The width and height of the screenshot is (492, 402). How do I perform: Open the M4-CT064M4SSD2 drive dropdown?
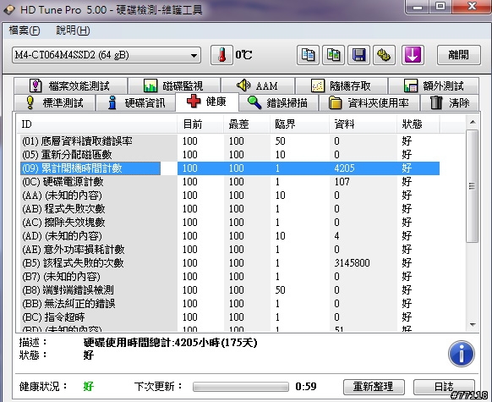(x=107, y=55)
